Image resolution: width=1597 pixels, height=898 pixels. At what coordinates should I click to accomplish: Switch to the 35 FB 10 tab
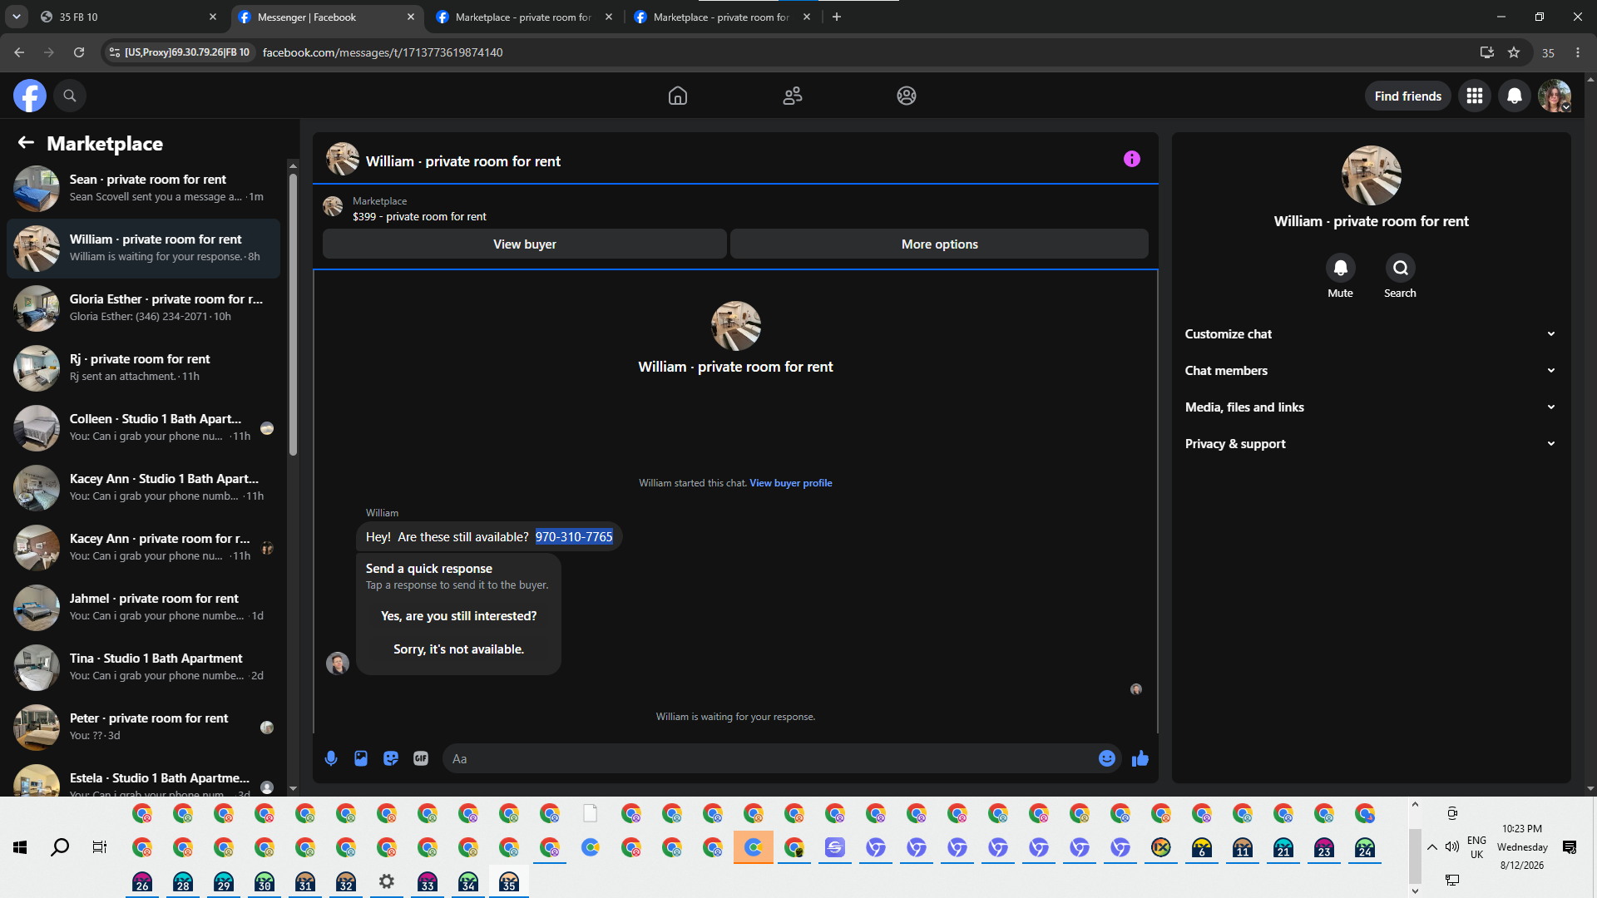click(x=129, y=17)
